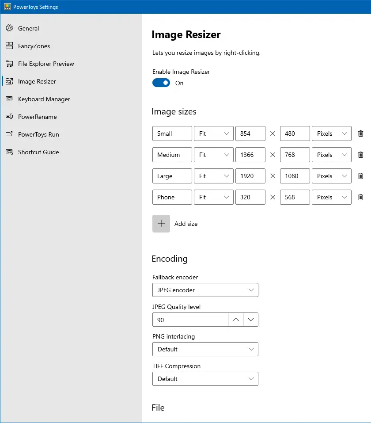Click the Shortcut Guide icon

(9, 152)
